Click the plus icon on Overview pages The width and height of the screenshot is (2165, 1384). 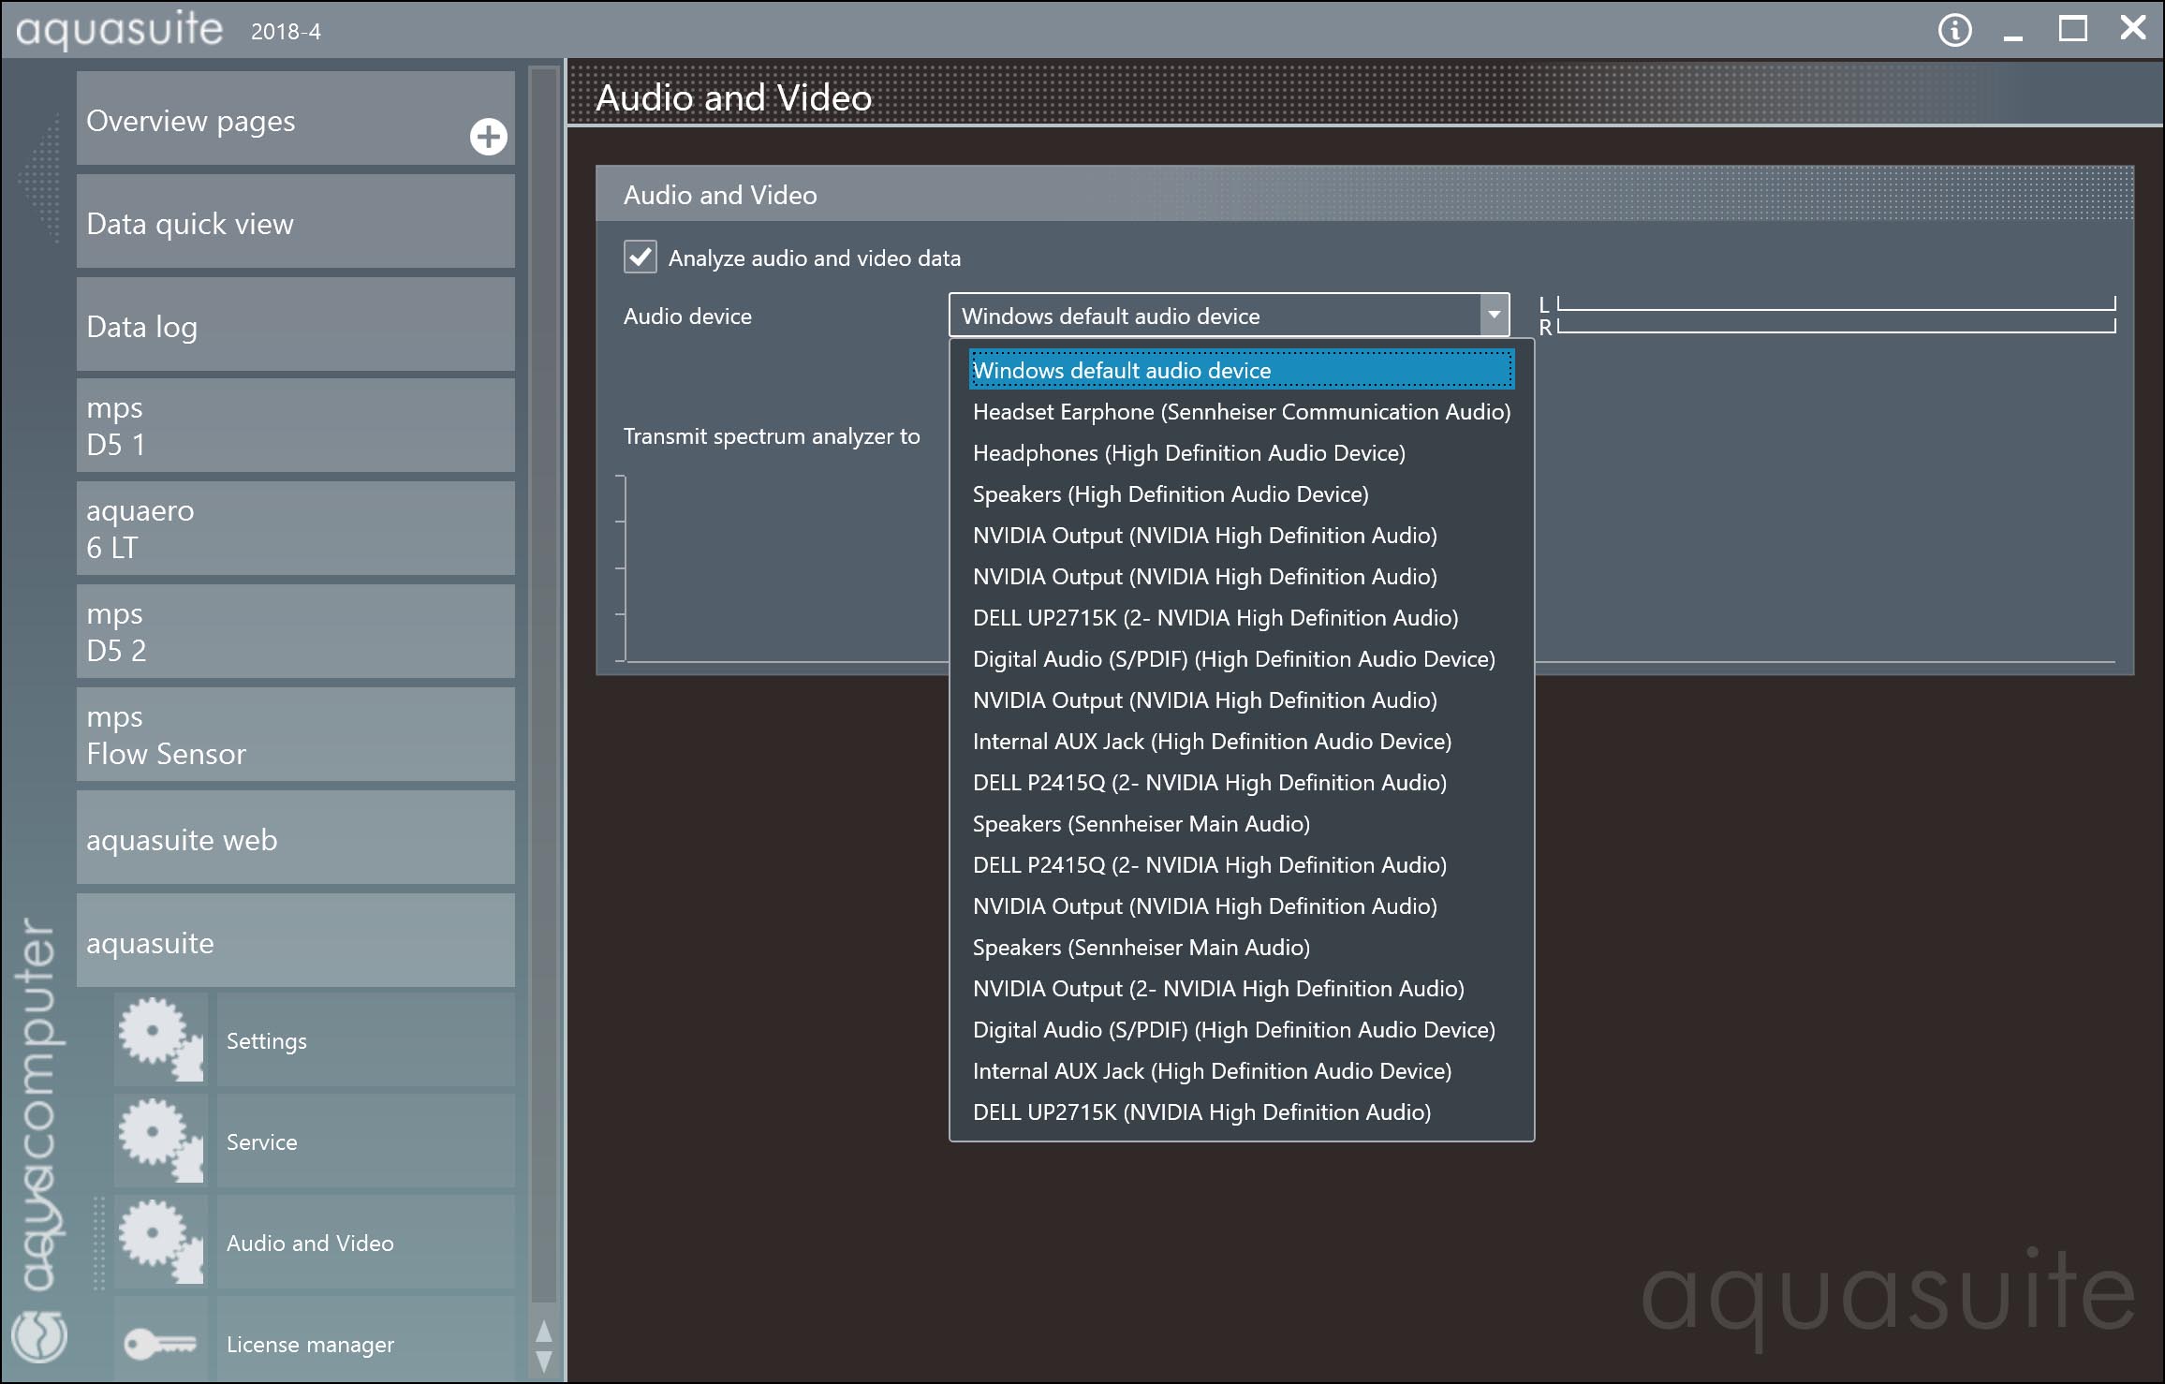point(488,137)
